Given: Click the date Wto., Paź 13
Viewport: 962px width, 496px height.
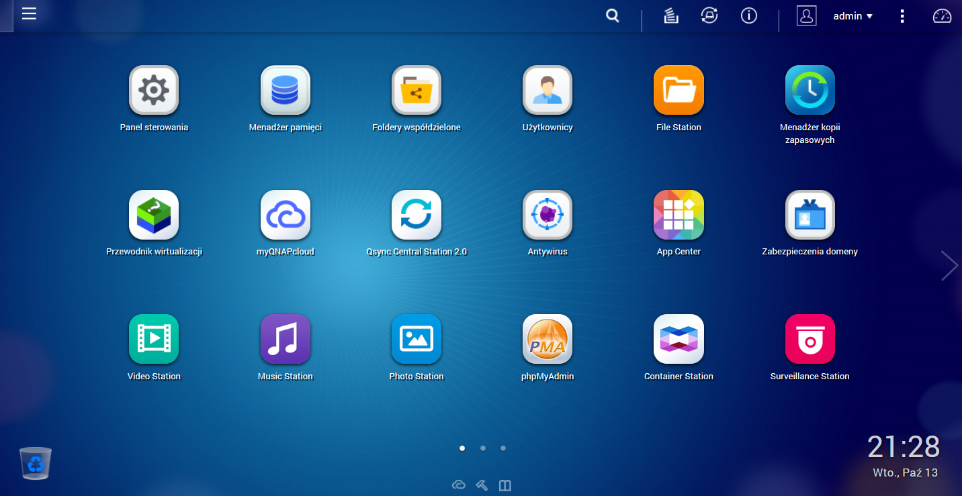Looking at the screenshot, I should [x=905, y=473].
